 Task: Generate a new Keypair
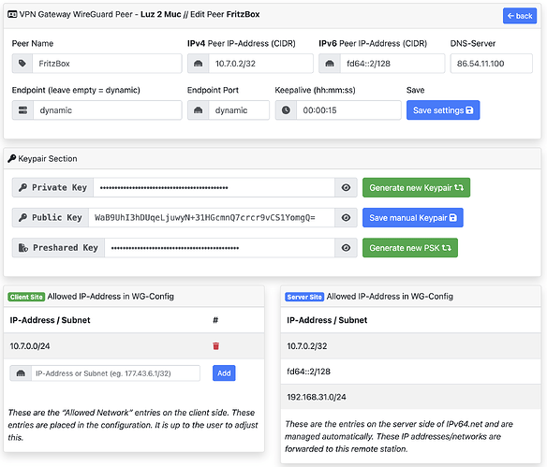[416, 187]
